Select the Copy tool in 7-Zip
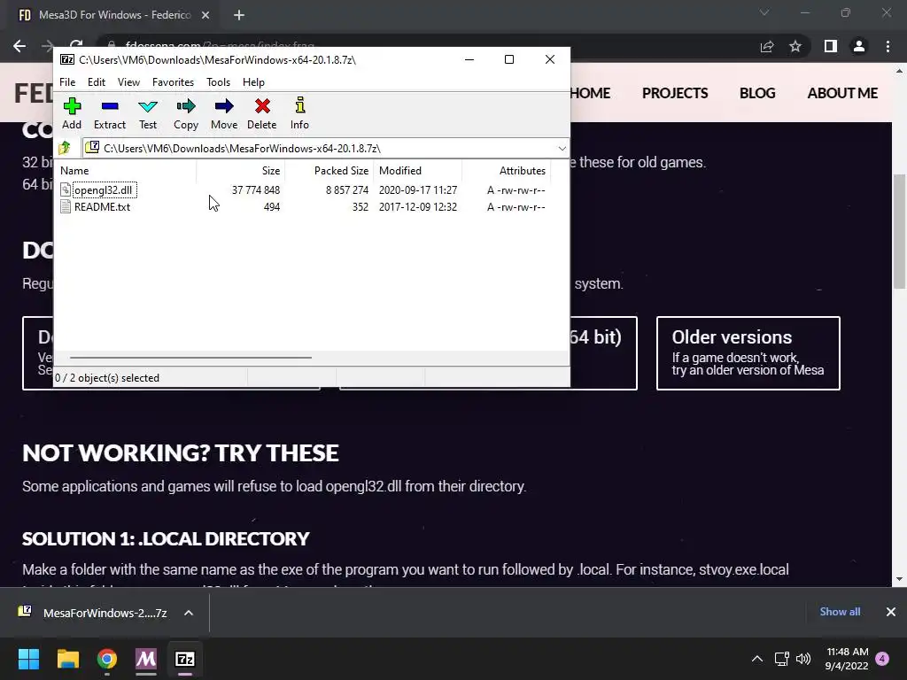The height and width of the screenshot is (680, 907). (186, 114)
